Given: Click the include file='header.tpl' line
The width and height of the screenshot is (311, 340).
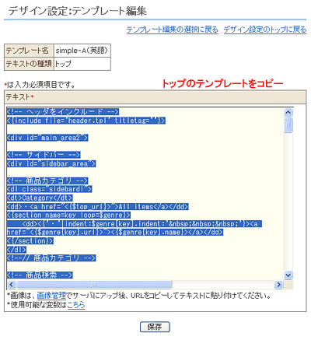Looking at the screenshot, I should 86,121.
